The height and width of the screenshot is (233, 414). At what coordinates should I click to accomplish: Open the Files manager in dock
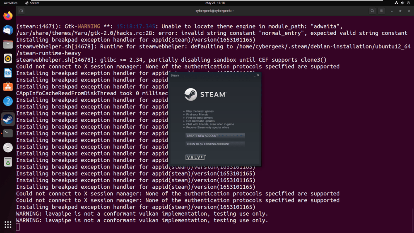pyautogui.click(x=8, y=44)
